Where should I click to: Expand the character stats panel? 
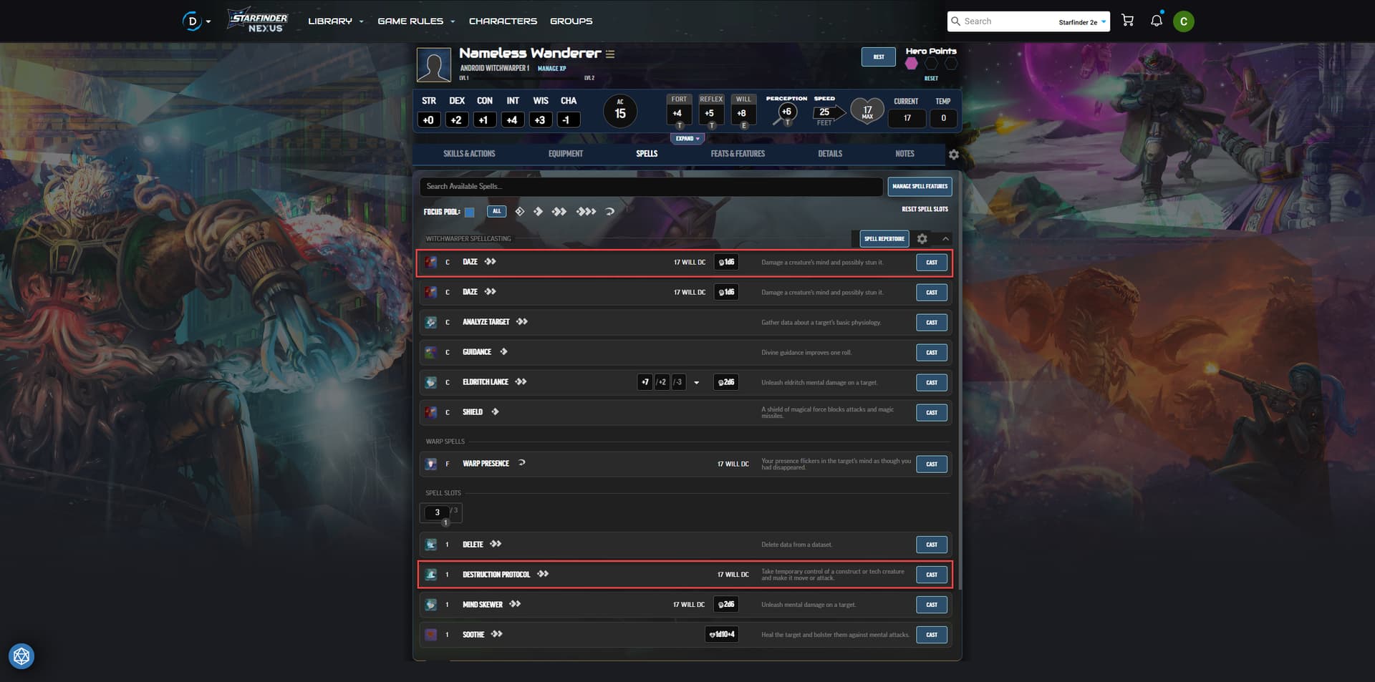click(x=687, y=139)
